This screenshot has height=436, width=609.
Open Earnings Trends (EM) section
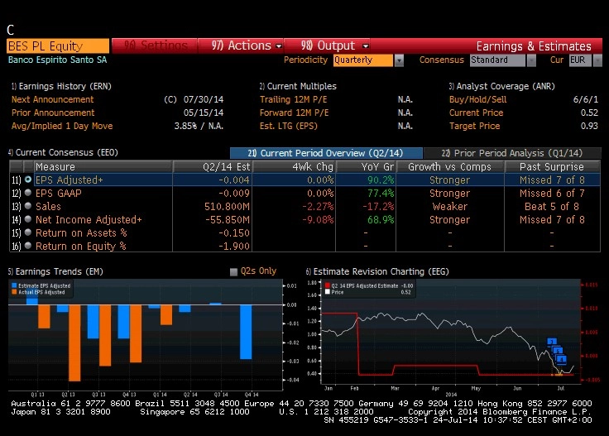click(x=55, y=271)
